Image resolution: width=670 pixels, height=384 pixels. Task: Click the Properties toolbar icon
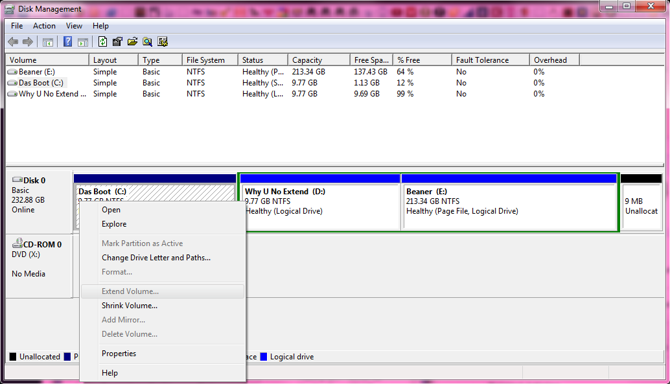click(x=117, y=42)
